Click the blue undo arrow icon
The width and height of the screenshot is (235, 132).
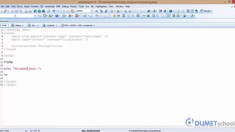pyautogui.click(x=54, y=11)
